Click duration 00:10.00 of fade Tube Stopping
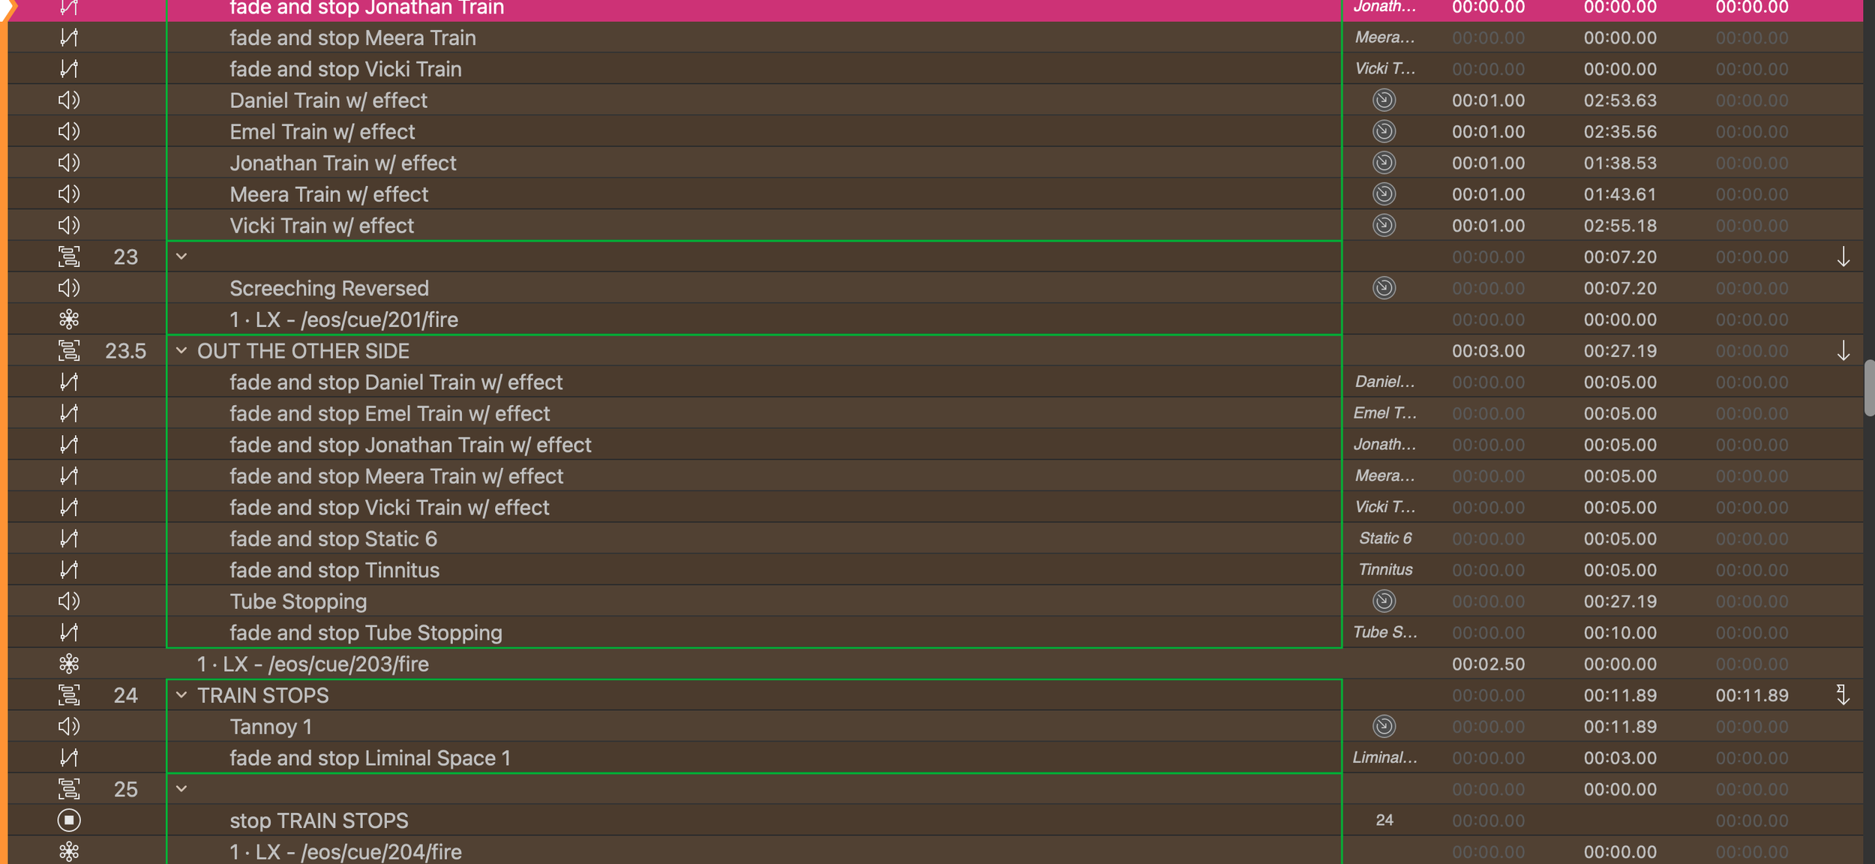Viewport: 1875px width, 864px height. 1620,633
